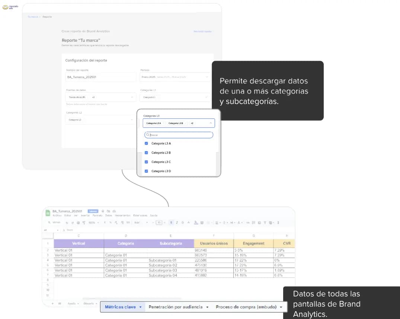Click the Necesito ayuda link
This screenshot has height=319, width=400.
click(x=202, y=31)
